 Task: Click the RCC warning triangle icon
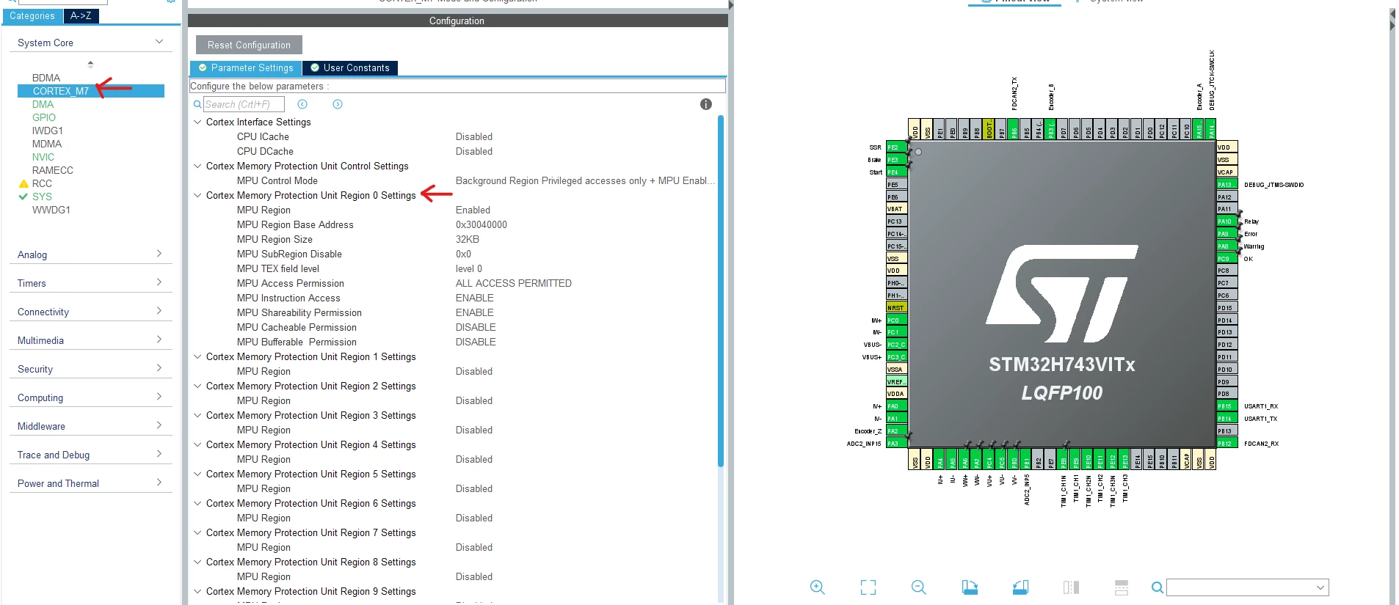coord(23,183)
